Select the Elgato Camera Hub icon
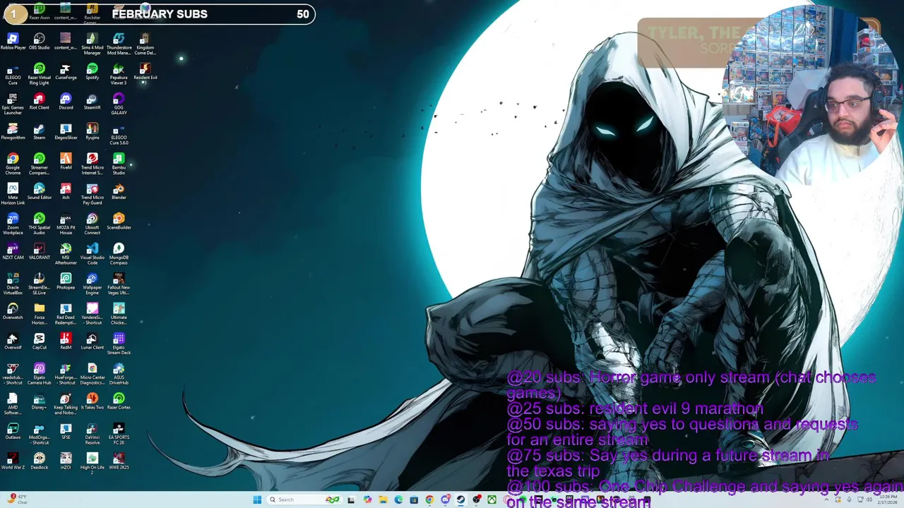The width and height of the screenshot is (904, 508). [39, 374]
